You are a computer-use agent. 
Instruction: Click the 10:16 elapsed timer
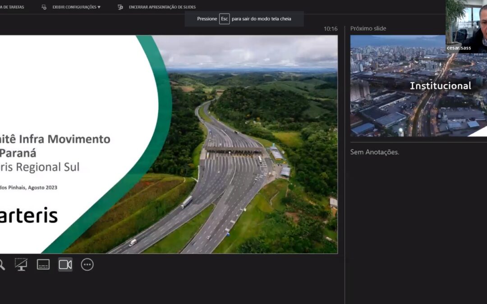click(331, 29)
